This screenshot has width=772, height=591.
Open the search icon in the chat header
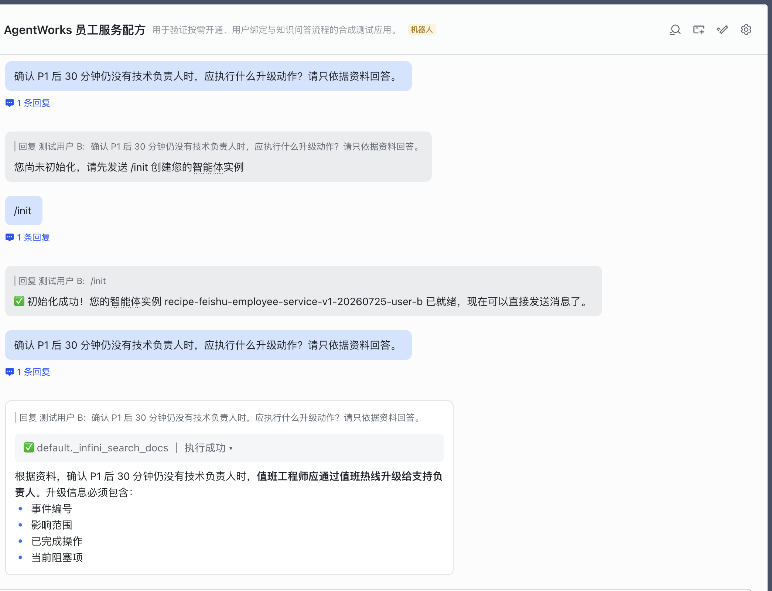pyautogui.click(x=675, y=30)
